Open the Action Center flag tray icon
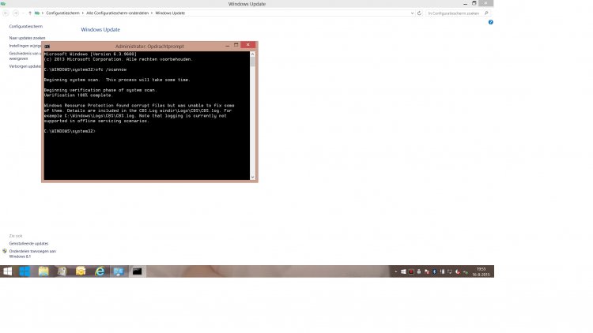The image size is (593, 333). tap(427, 271)
